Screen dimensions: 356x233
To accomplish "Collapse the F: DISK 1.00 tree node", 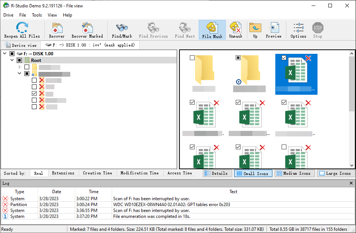I will point(5,54).
